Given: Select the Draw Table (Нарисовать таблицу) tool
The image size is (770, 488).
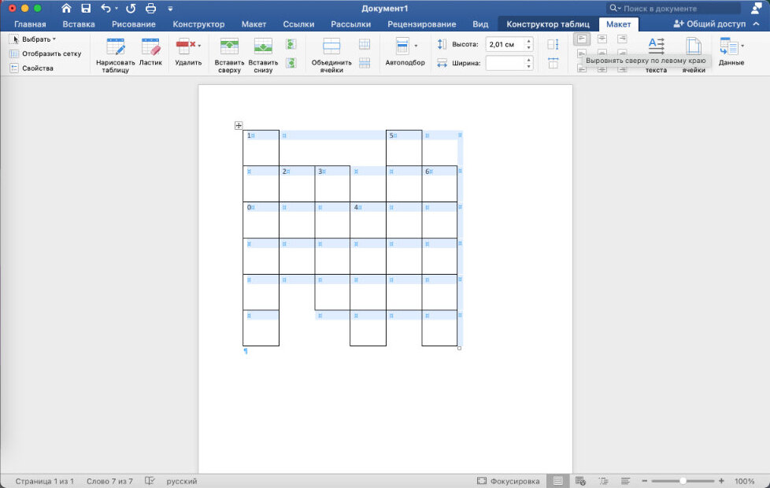Looking at the screenshot, I should tap(116, 55).
